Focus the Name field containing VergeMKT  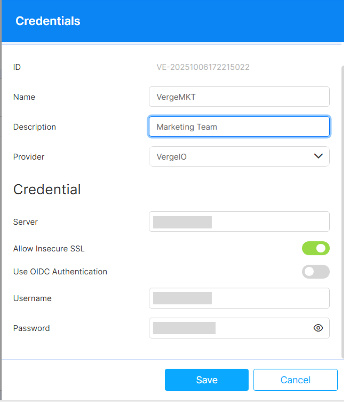click(239, 97)
